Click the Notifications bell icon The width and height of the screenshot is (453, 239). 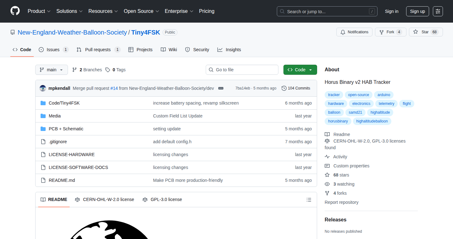coord(343,32)
